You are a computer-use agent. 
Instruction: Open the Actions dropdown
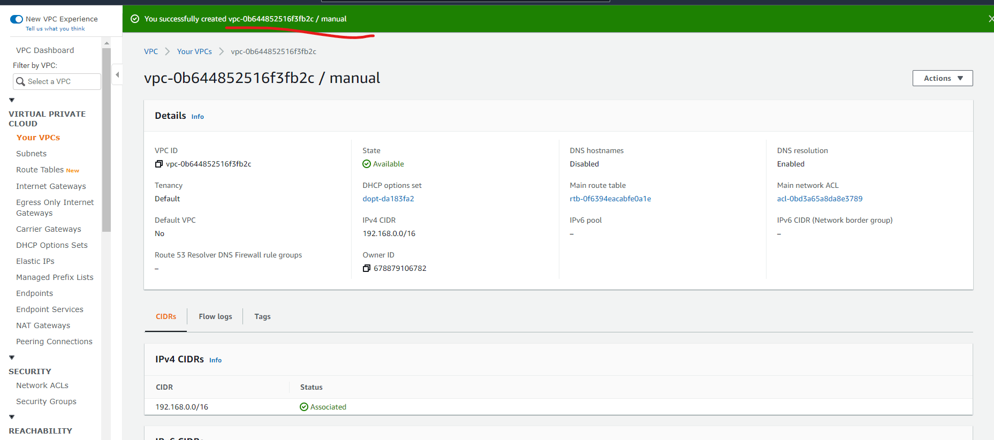click(x=942, y=78)
